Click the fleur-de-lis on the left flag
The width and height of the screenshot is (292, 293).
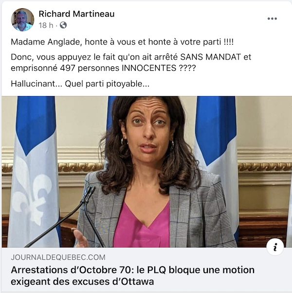tap(32, 189)
